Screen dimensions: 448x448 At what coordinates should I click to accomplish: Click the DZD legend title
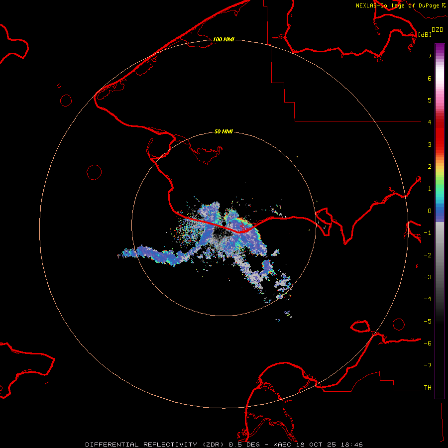pos(438,30)
